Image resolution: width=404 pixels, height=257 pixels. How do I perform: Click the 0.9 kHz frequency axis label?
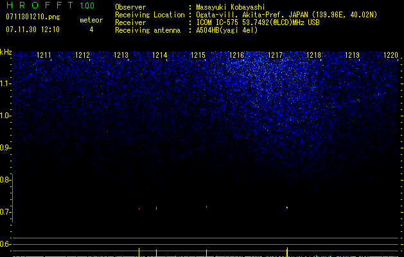5,148
